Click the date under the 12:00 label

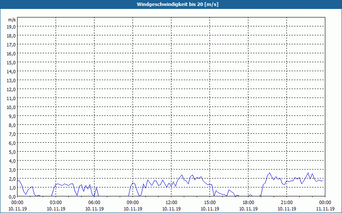[171, 209]
